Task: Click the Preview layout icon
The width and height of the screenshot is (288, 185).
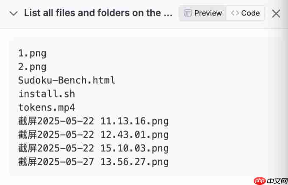Action: pyautogui.click(x=188, y=13)
